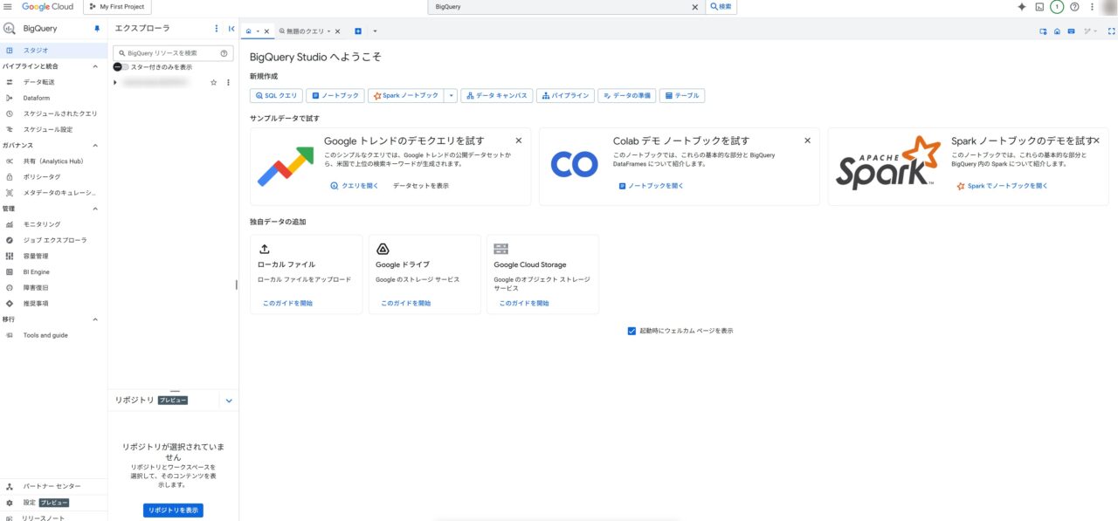
Task: Start guide link under Local File card
Action: click(x=287, y=303)
